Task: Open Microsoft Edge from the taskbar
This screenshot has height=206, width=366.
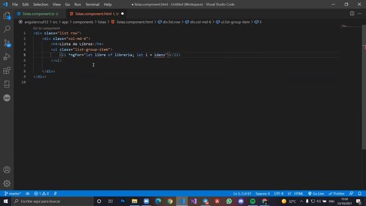Action: point(158,201)
